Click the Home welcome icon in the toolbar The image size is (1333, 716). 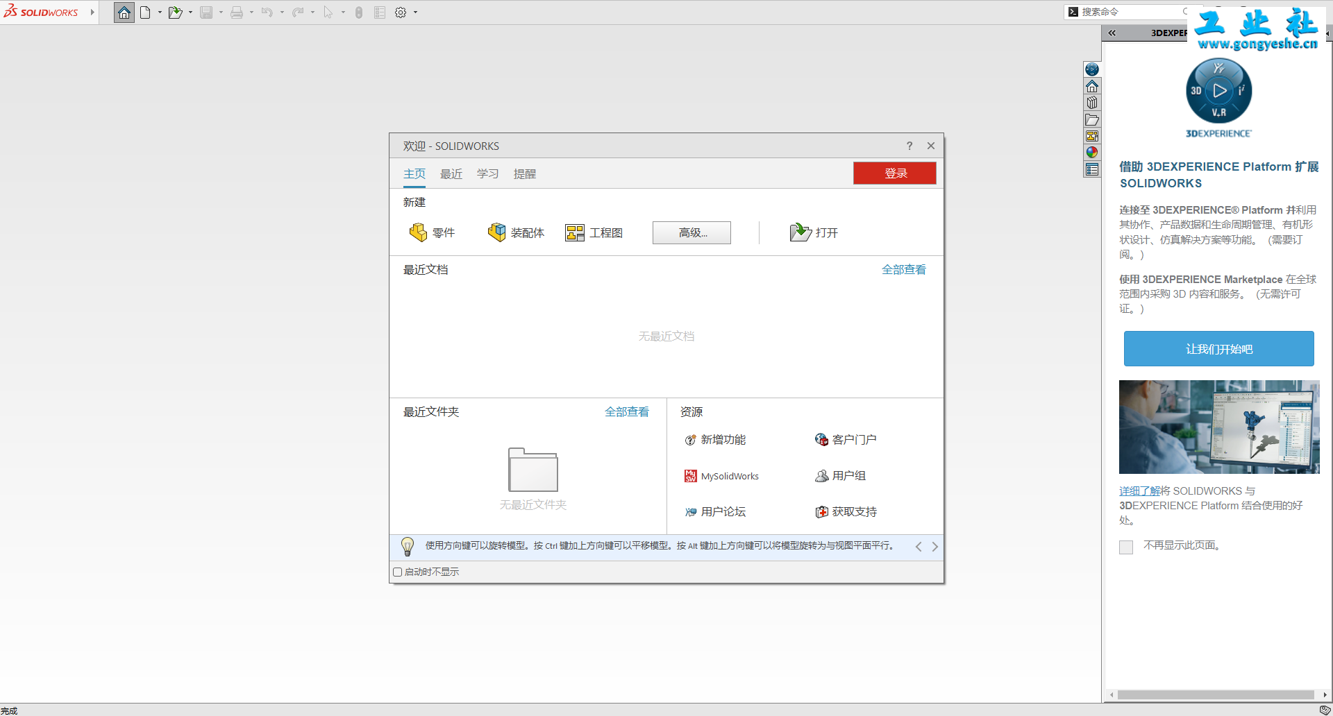(124, 12)
